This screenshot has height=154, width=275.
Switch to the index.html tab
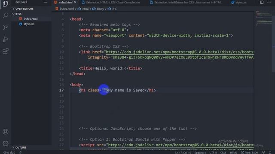65,3
